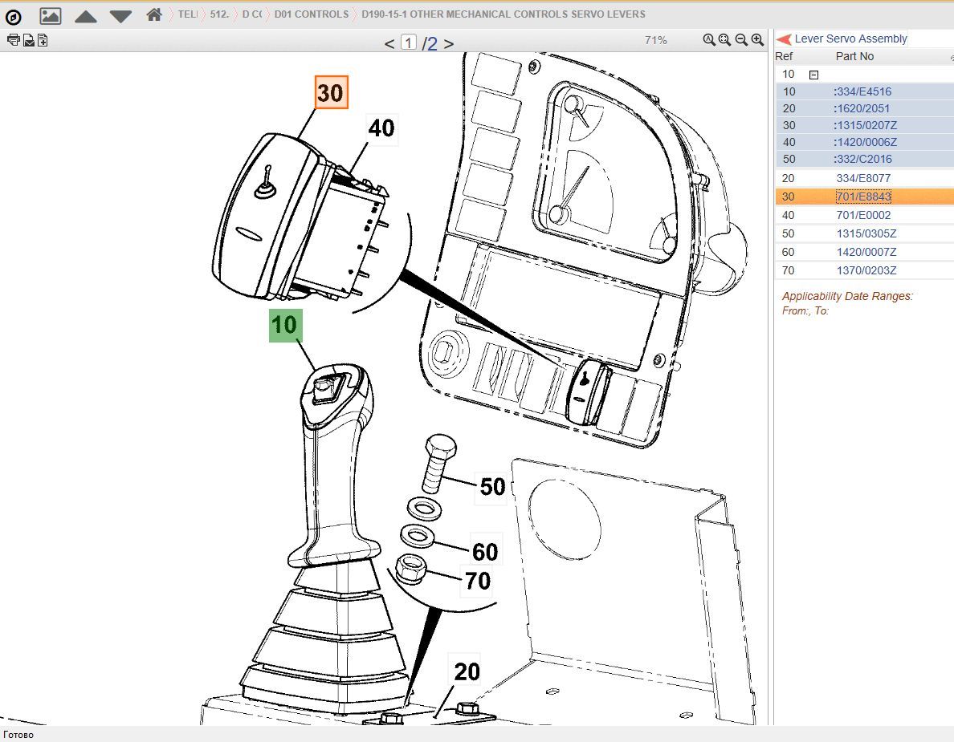Click the auto zoom magnifier icon

tap(709, 40)
